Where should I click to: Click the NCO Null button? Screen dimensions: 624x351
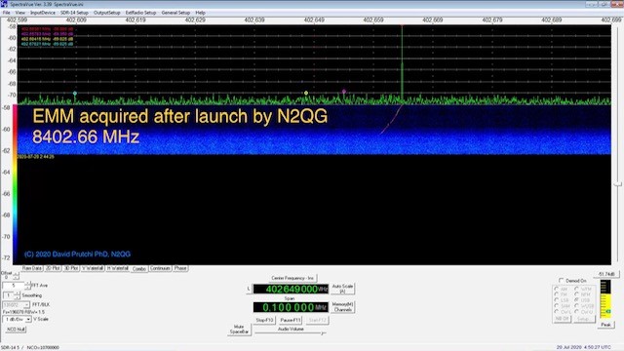16,330
